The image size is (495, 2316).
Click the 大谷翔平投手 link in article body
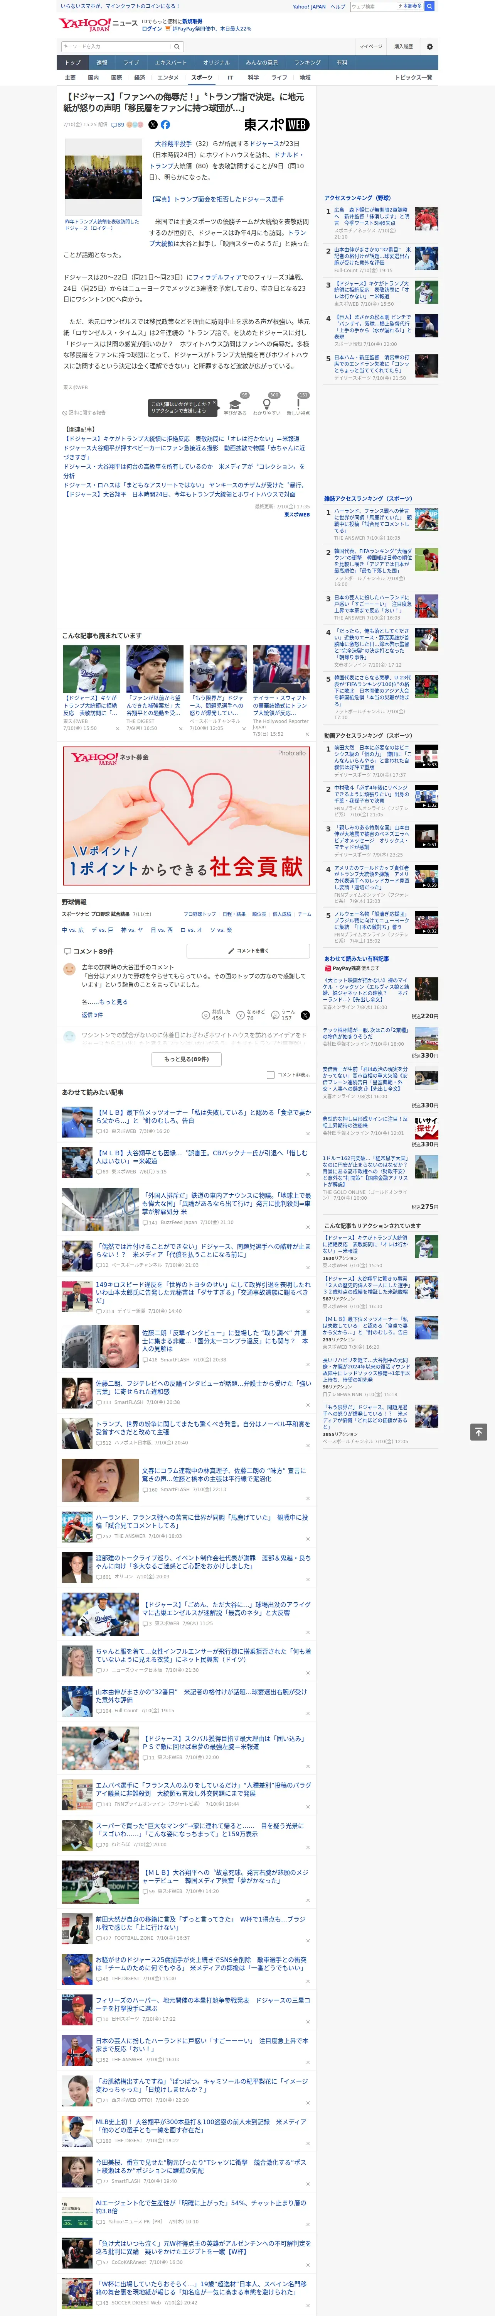(173, 144)
